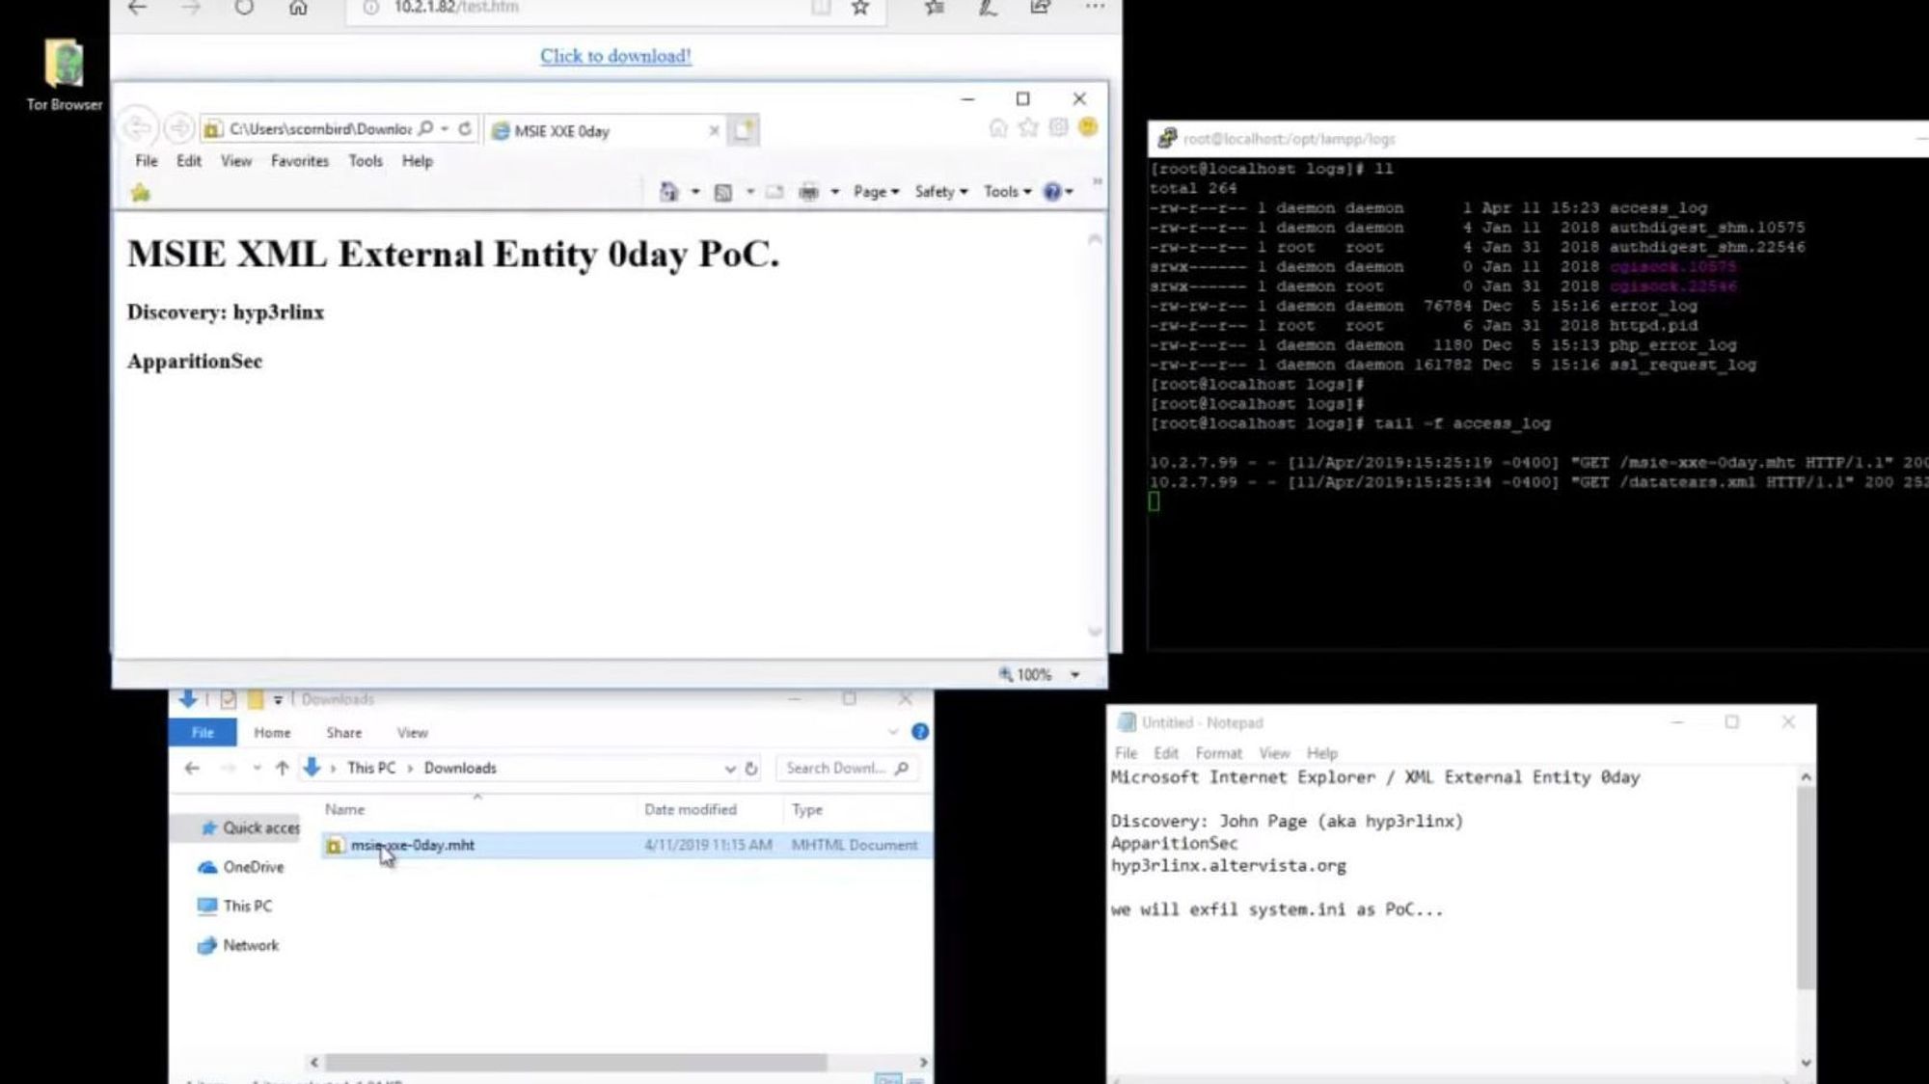Expand the Home icon dropdown in IE
1929x1084 pixels.
[x=695, y=192]
